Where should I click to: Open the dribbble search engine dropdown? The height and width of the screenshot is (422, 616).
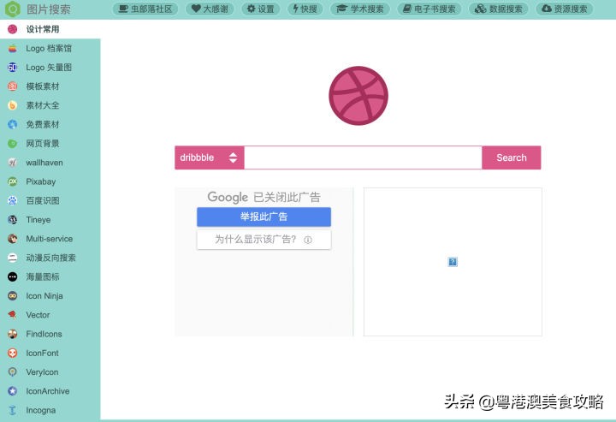(210, 158)
